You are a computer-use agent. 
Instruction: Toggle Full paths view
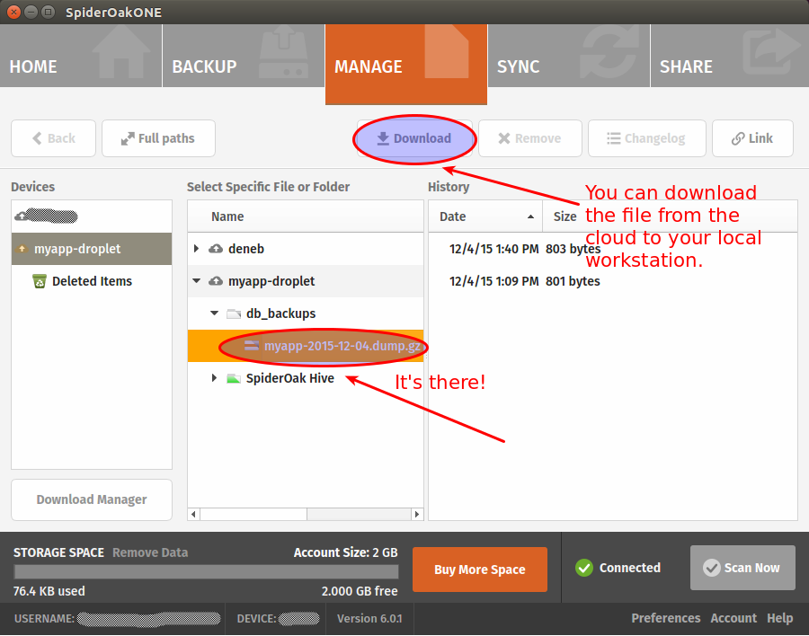158,138
